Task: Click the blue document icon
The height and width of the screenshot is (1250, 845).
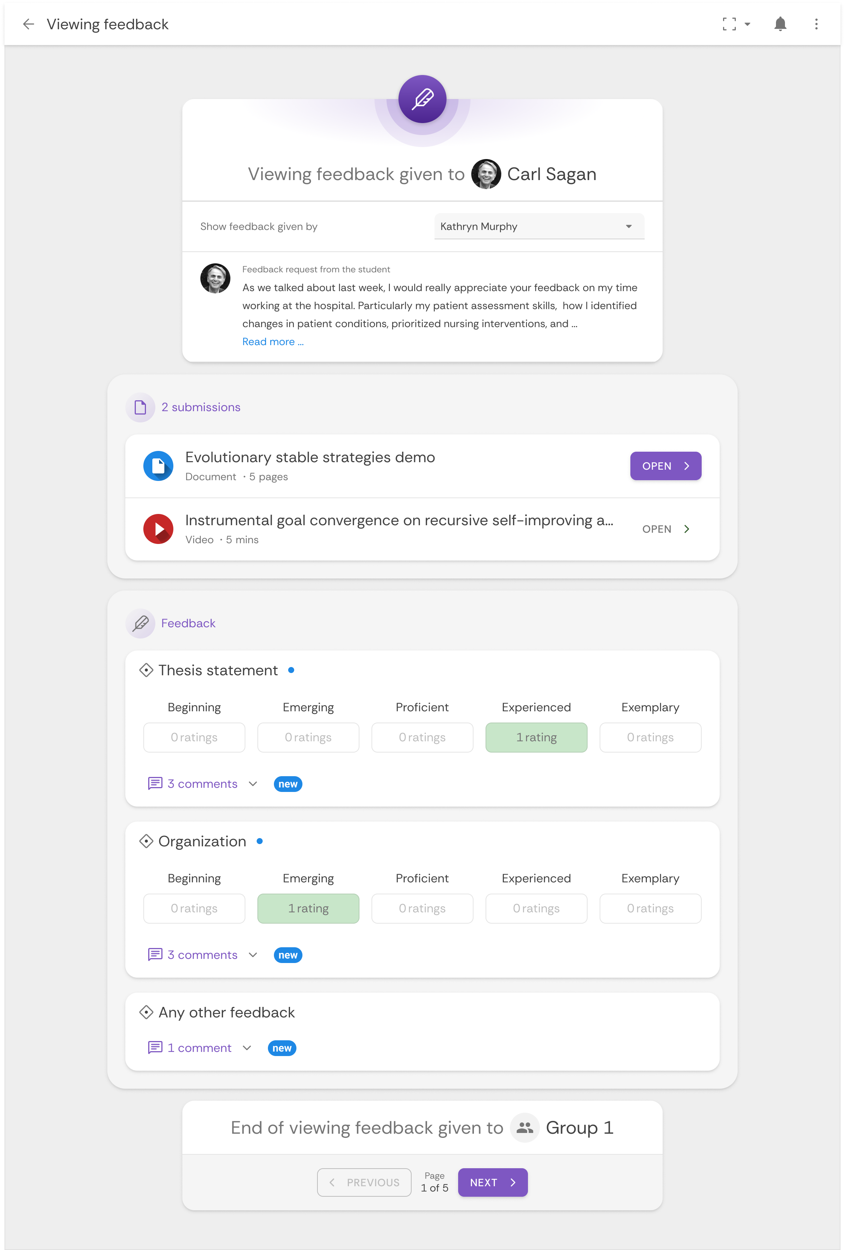Action: pyautogui.click(x=158, y=466)
